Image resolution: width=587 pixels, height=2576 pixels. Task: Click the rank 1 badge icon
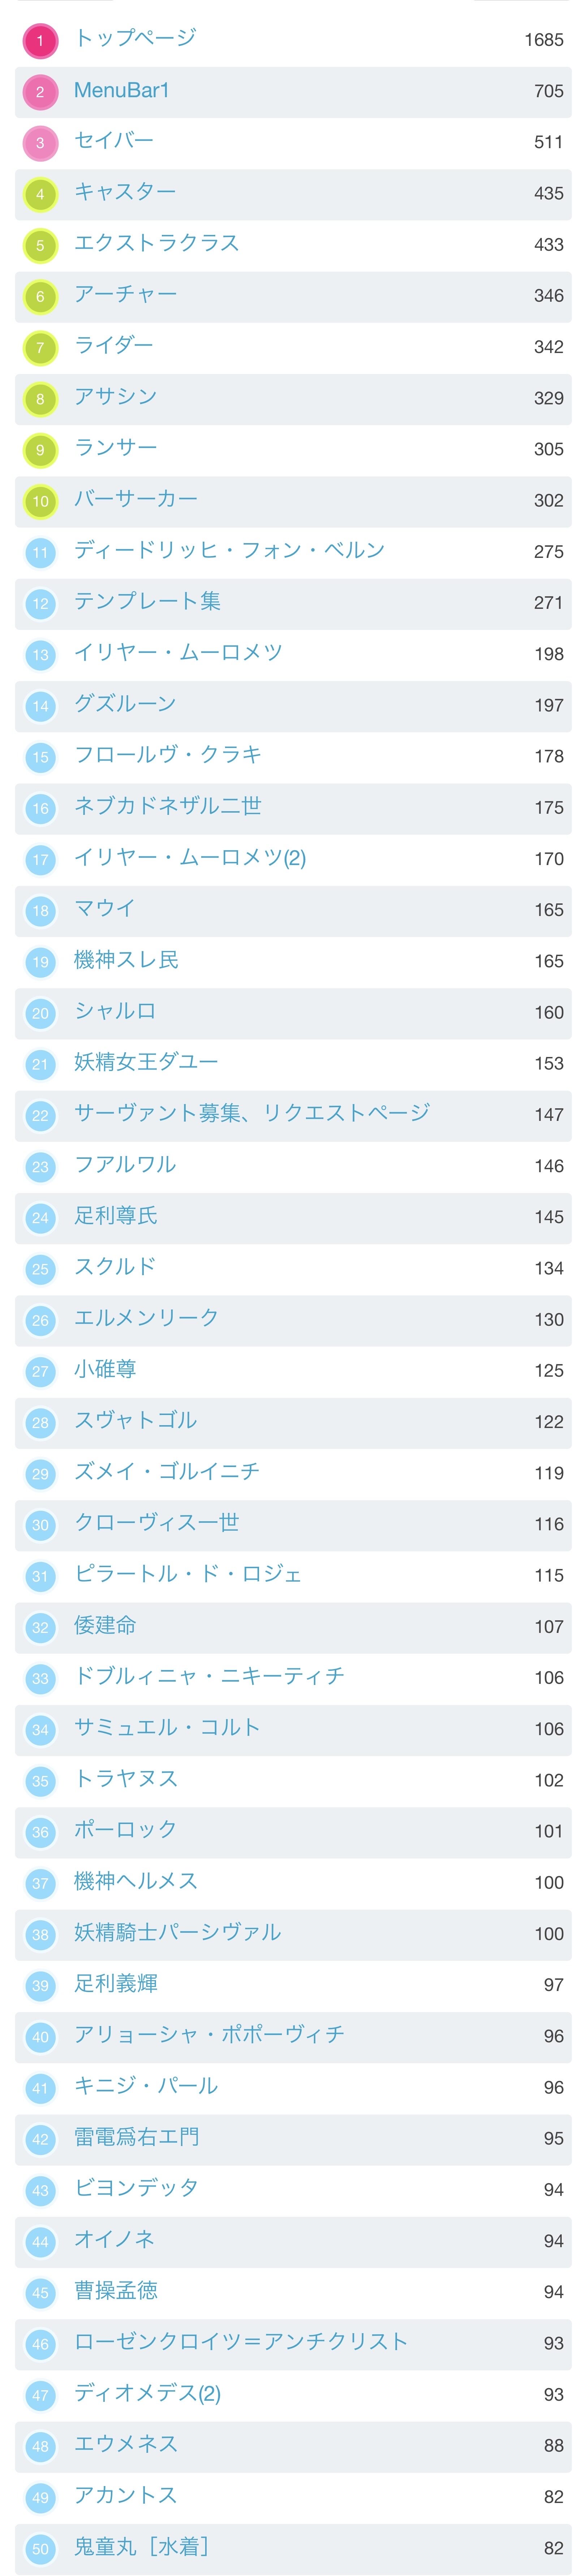coord(40,41)
